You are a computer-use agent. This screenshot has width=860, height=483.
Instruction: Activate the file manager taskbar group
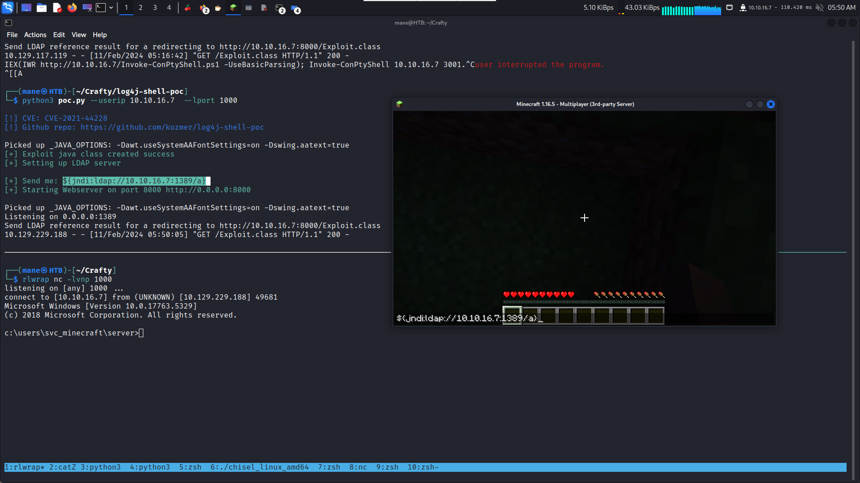click(295, 8)
